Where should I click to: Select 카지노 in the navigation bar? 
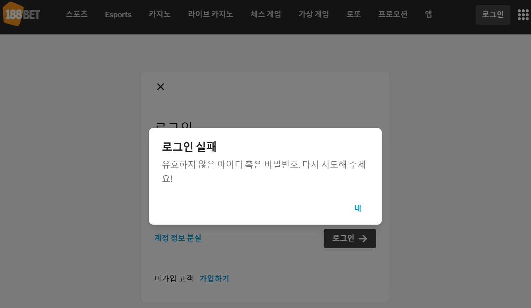click(159, 14)
